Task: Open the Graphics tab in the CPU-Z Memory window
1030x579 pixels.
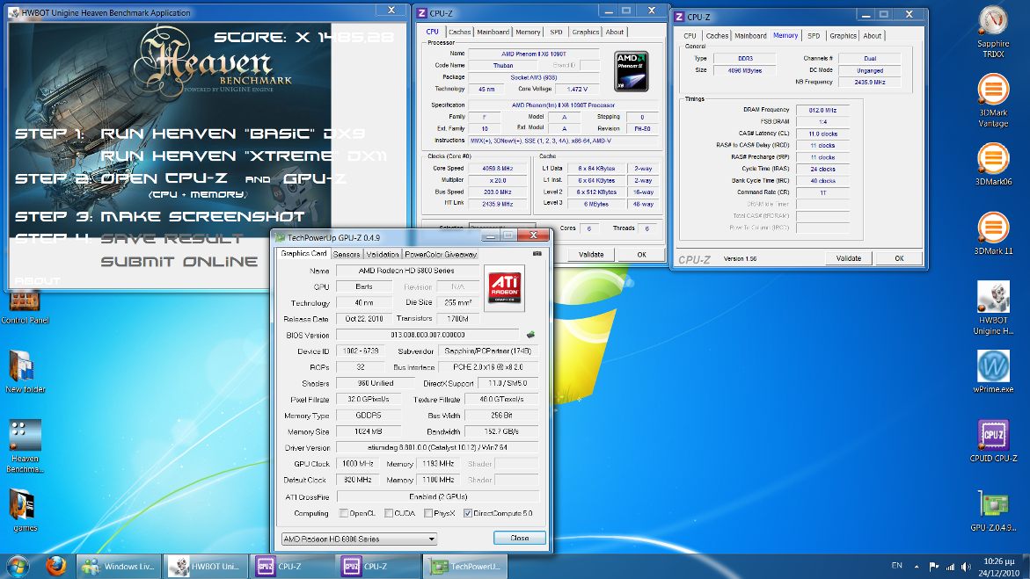Action: [x=843, y=36]
